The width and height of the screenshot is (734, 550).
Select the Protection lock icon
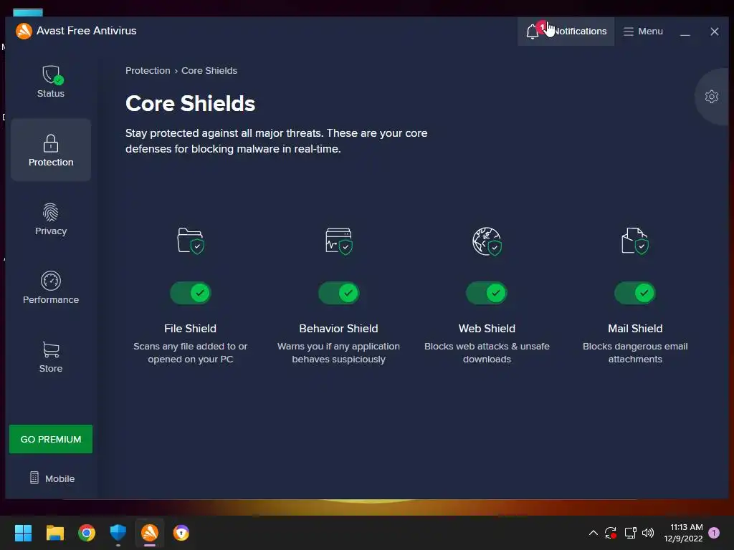[x=51, y=143]
